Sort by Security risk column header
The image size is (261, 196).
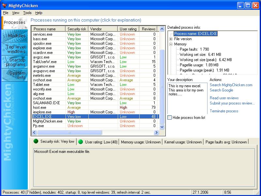[x=77, y=29]
